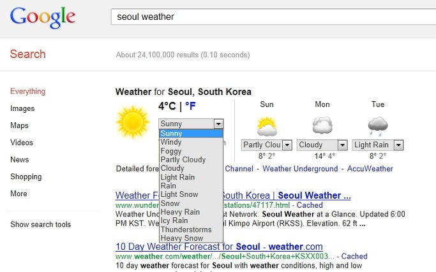This screenshot has height=272, width=436.
Task: Open 10 Day Weather Forecast for Seoul
Action: 219,247
